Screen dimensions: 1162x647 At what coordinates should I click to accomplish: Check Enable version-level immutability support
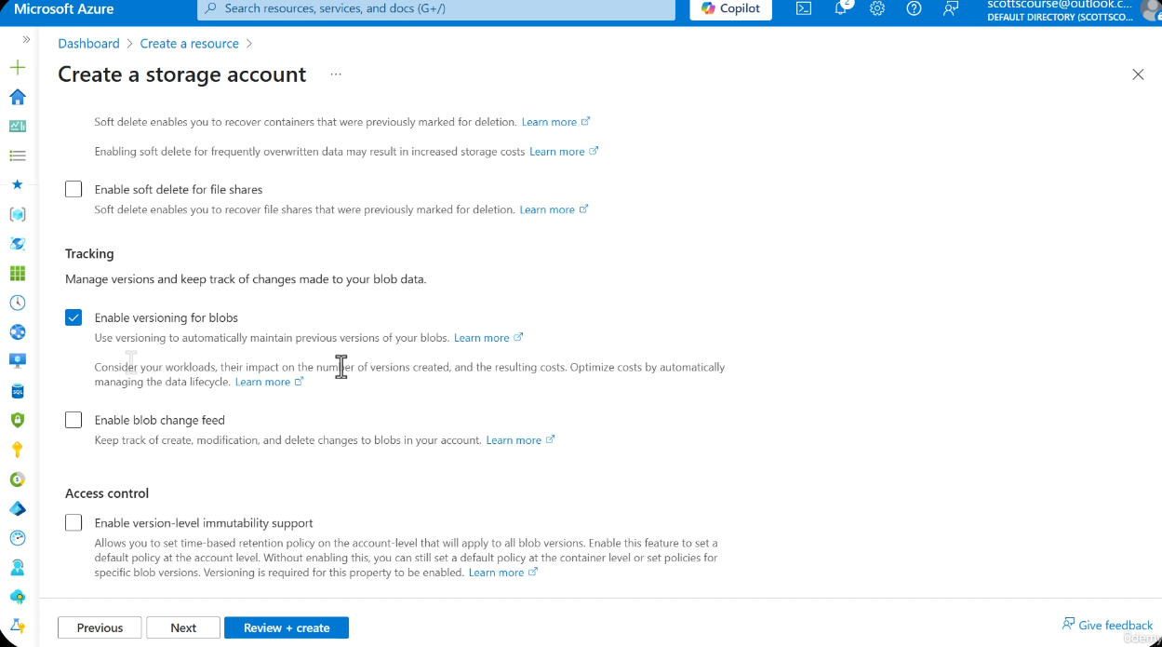pos(73,523)
